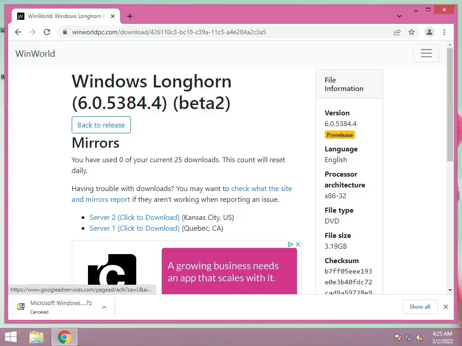
Task: Open the tab search chevron
Action: point(399,16)
